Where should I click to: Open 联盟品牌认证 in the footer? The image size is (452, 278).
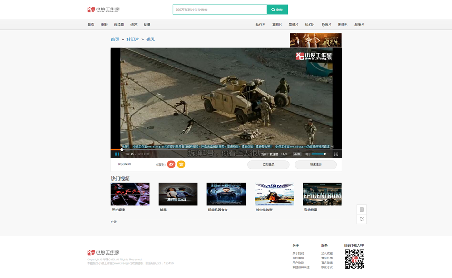tap(301, 268)
